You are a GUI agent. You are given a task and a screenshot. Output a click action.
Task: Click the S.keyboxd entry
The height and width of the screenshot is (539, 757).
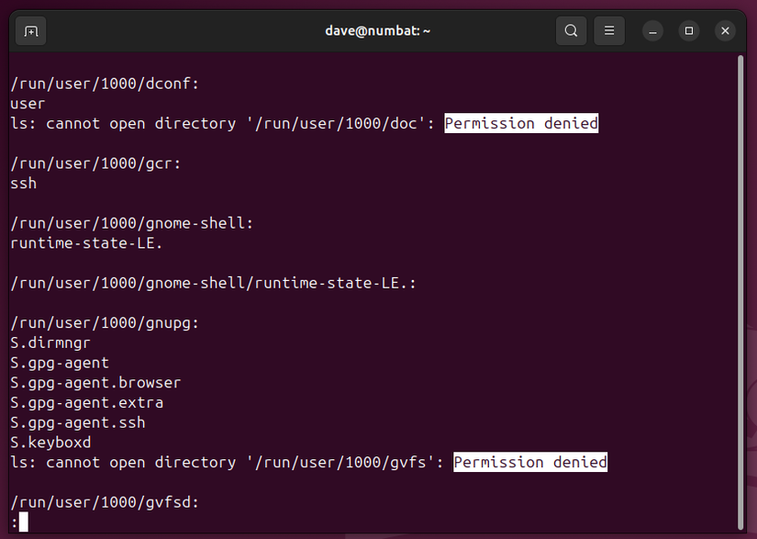point(50,443)
